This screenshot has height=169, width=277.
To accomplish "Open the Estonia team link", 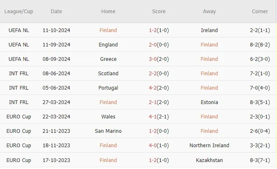I will click(x=209, y=102).
